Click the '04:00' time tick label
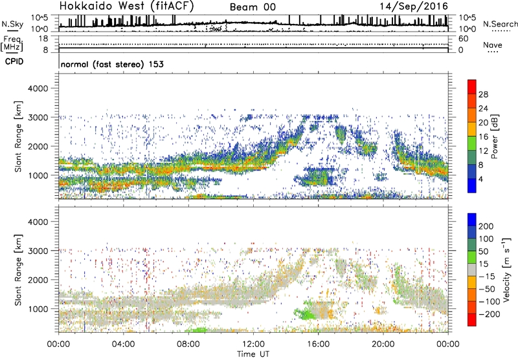 click(x=124, y=344)
